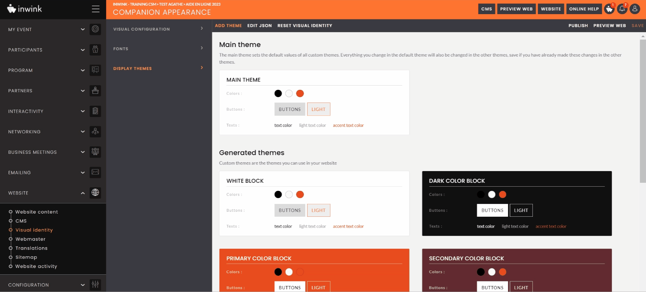646x292 pixels.
Task: Open the Program schedule icon
Action: pos(95,70)
